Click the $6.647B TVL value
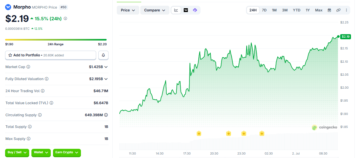The image size is (357, 158). 101,103
